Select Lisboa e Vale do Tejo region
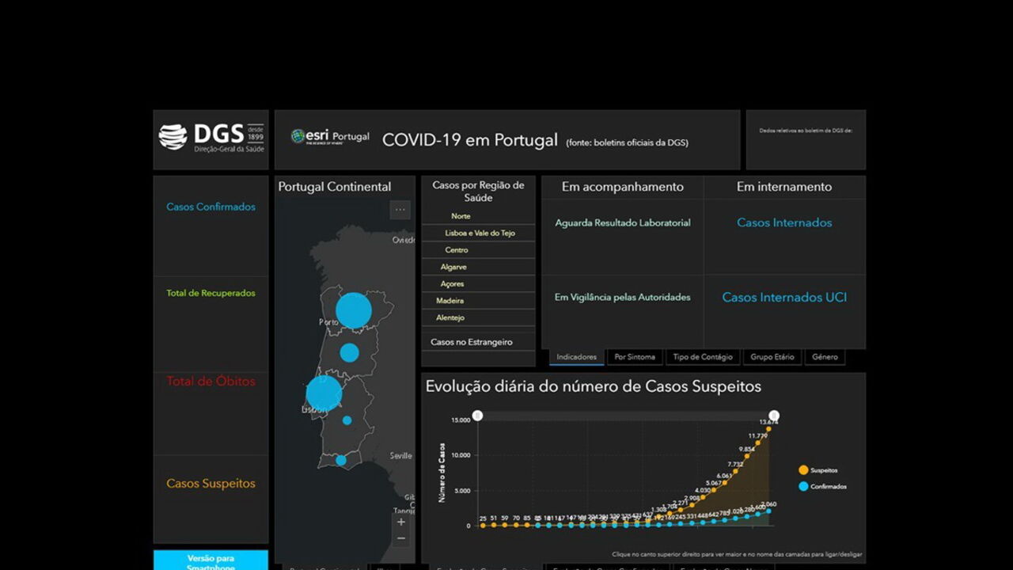This screenshot has width=1013, height=570. [480, 233]
